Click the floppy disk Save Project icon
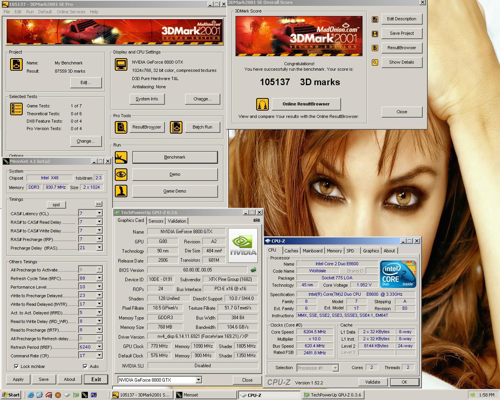The image size is (500, 400). coord(375,34)
